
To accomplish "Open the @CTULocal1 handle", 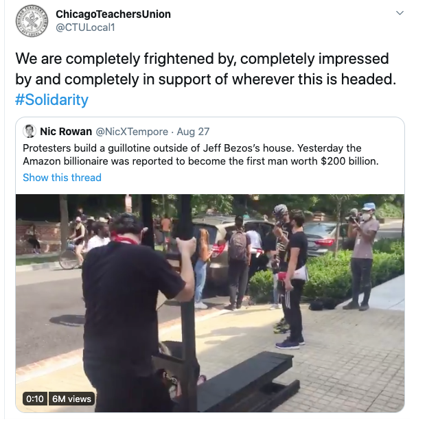I will tap(86, 27).
